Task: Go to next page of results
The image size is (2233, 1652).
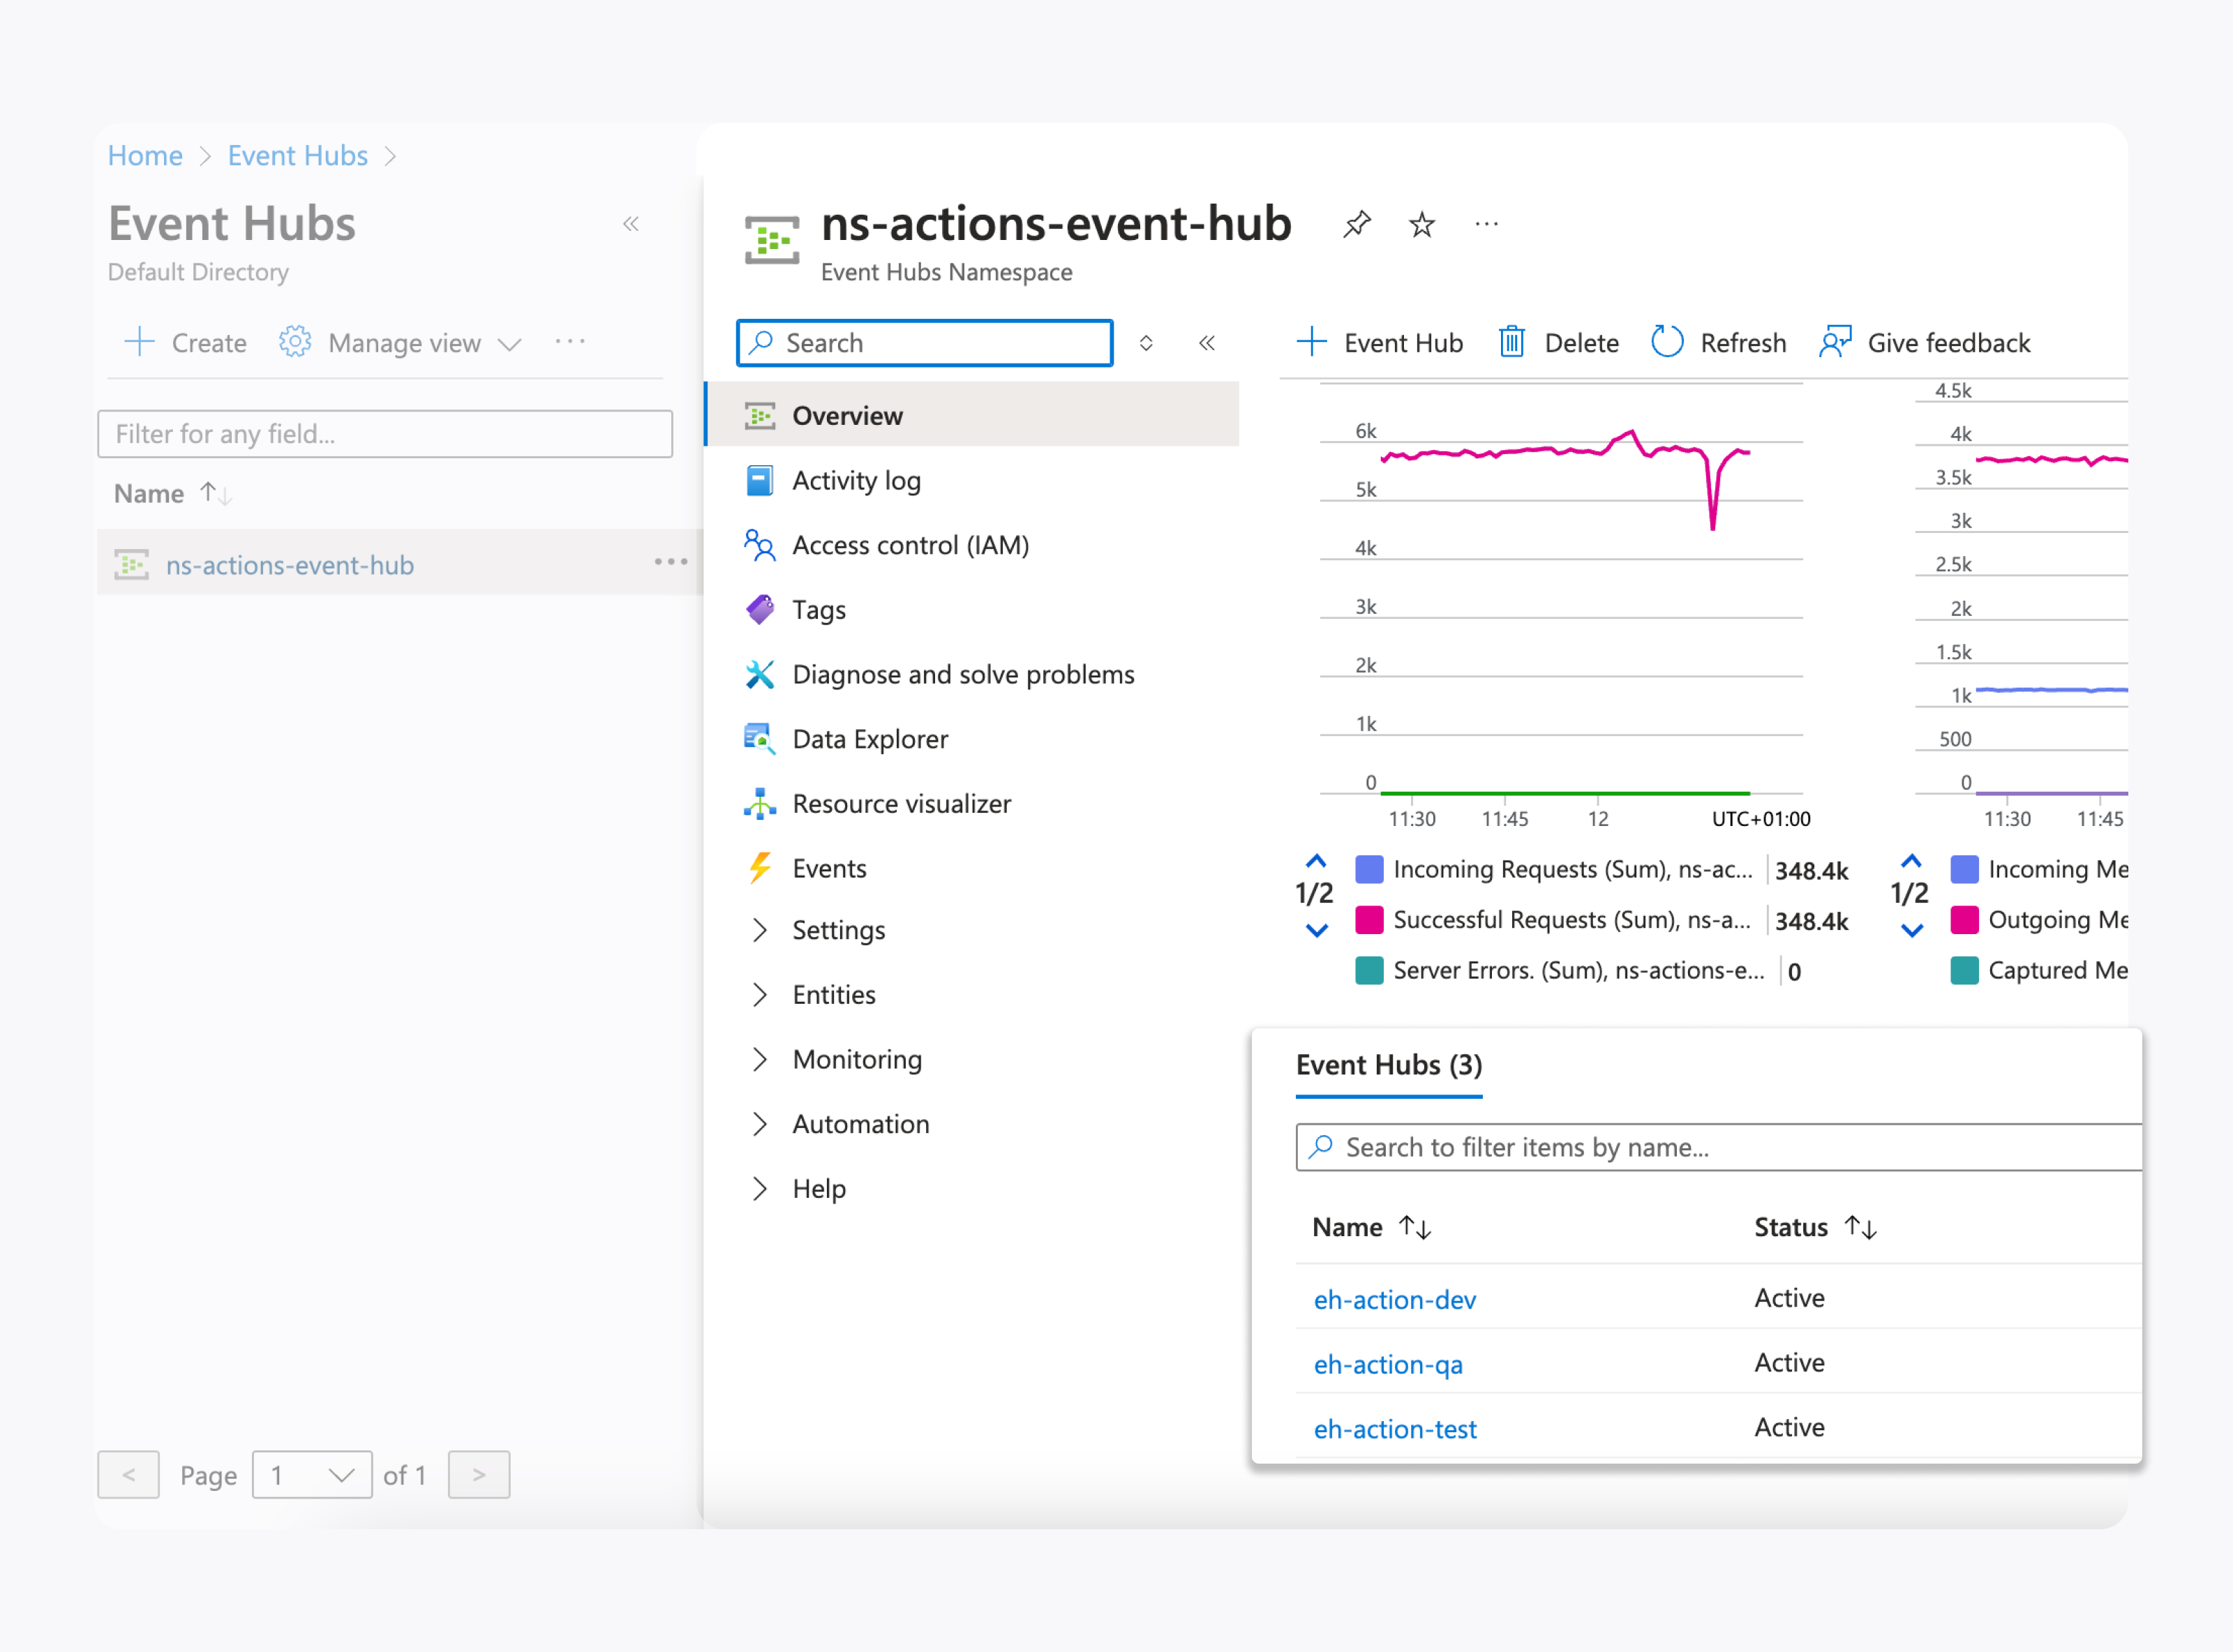Action: 479,1475
